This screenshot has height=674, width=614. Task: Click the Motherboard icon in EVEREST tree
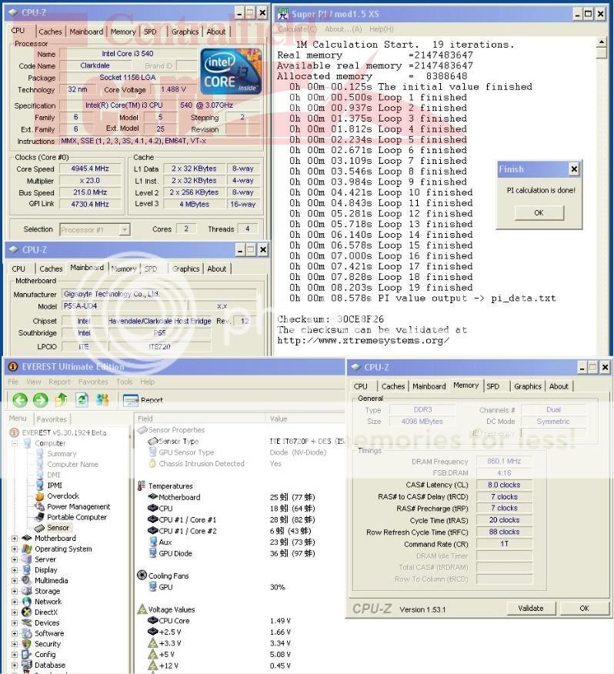pos(27,538)
